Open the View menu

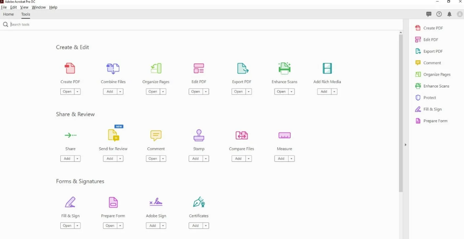[x=24, y=7]
